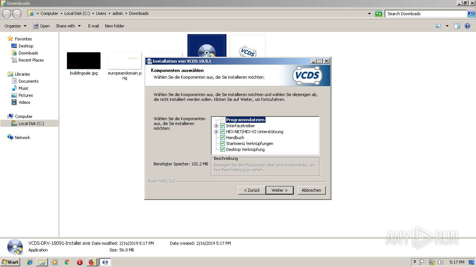Screen dimensions: 476x267
Task: Select the VCDS logo file icon
Action: click(x=248, y=46)
